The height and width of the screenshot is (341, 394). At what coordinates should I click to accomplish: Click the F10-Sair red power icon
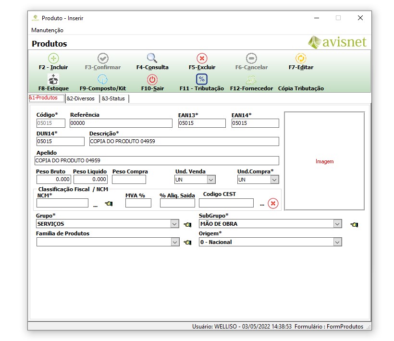pyautogui.click(x=152, y=79)
